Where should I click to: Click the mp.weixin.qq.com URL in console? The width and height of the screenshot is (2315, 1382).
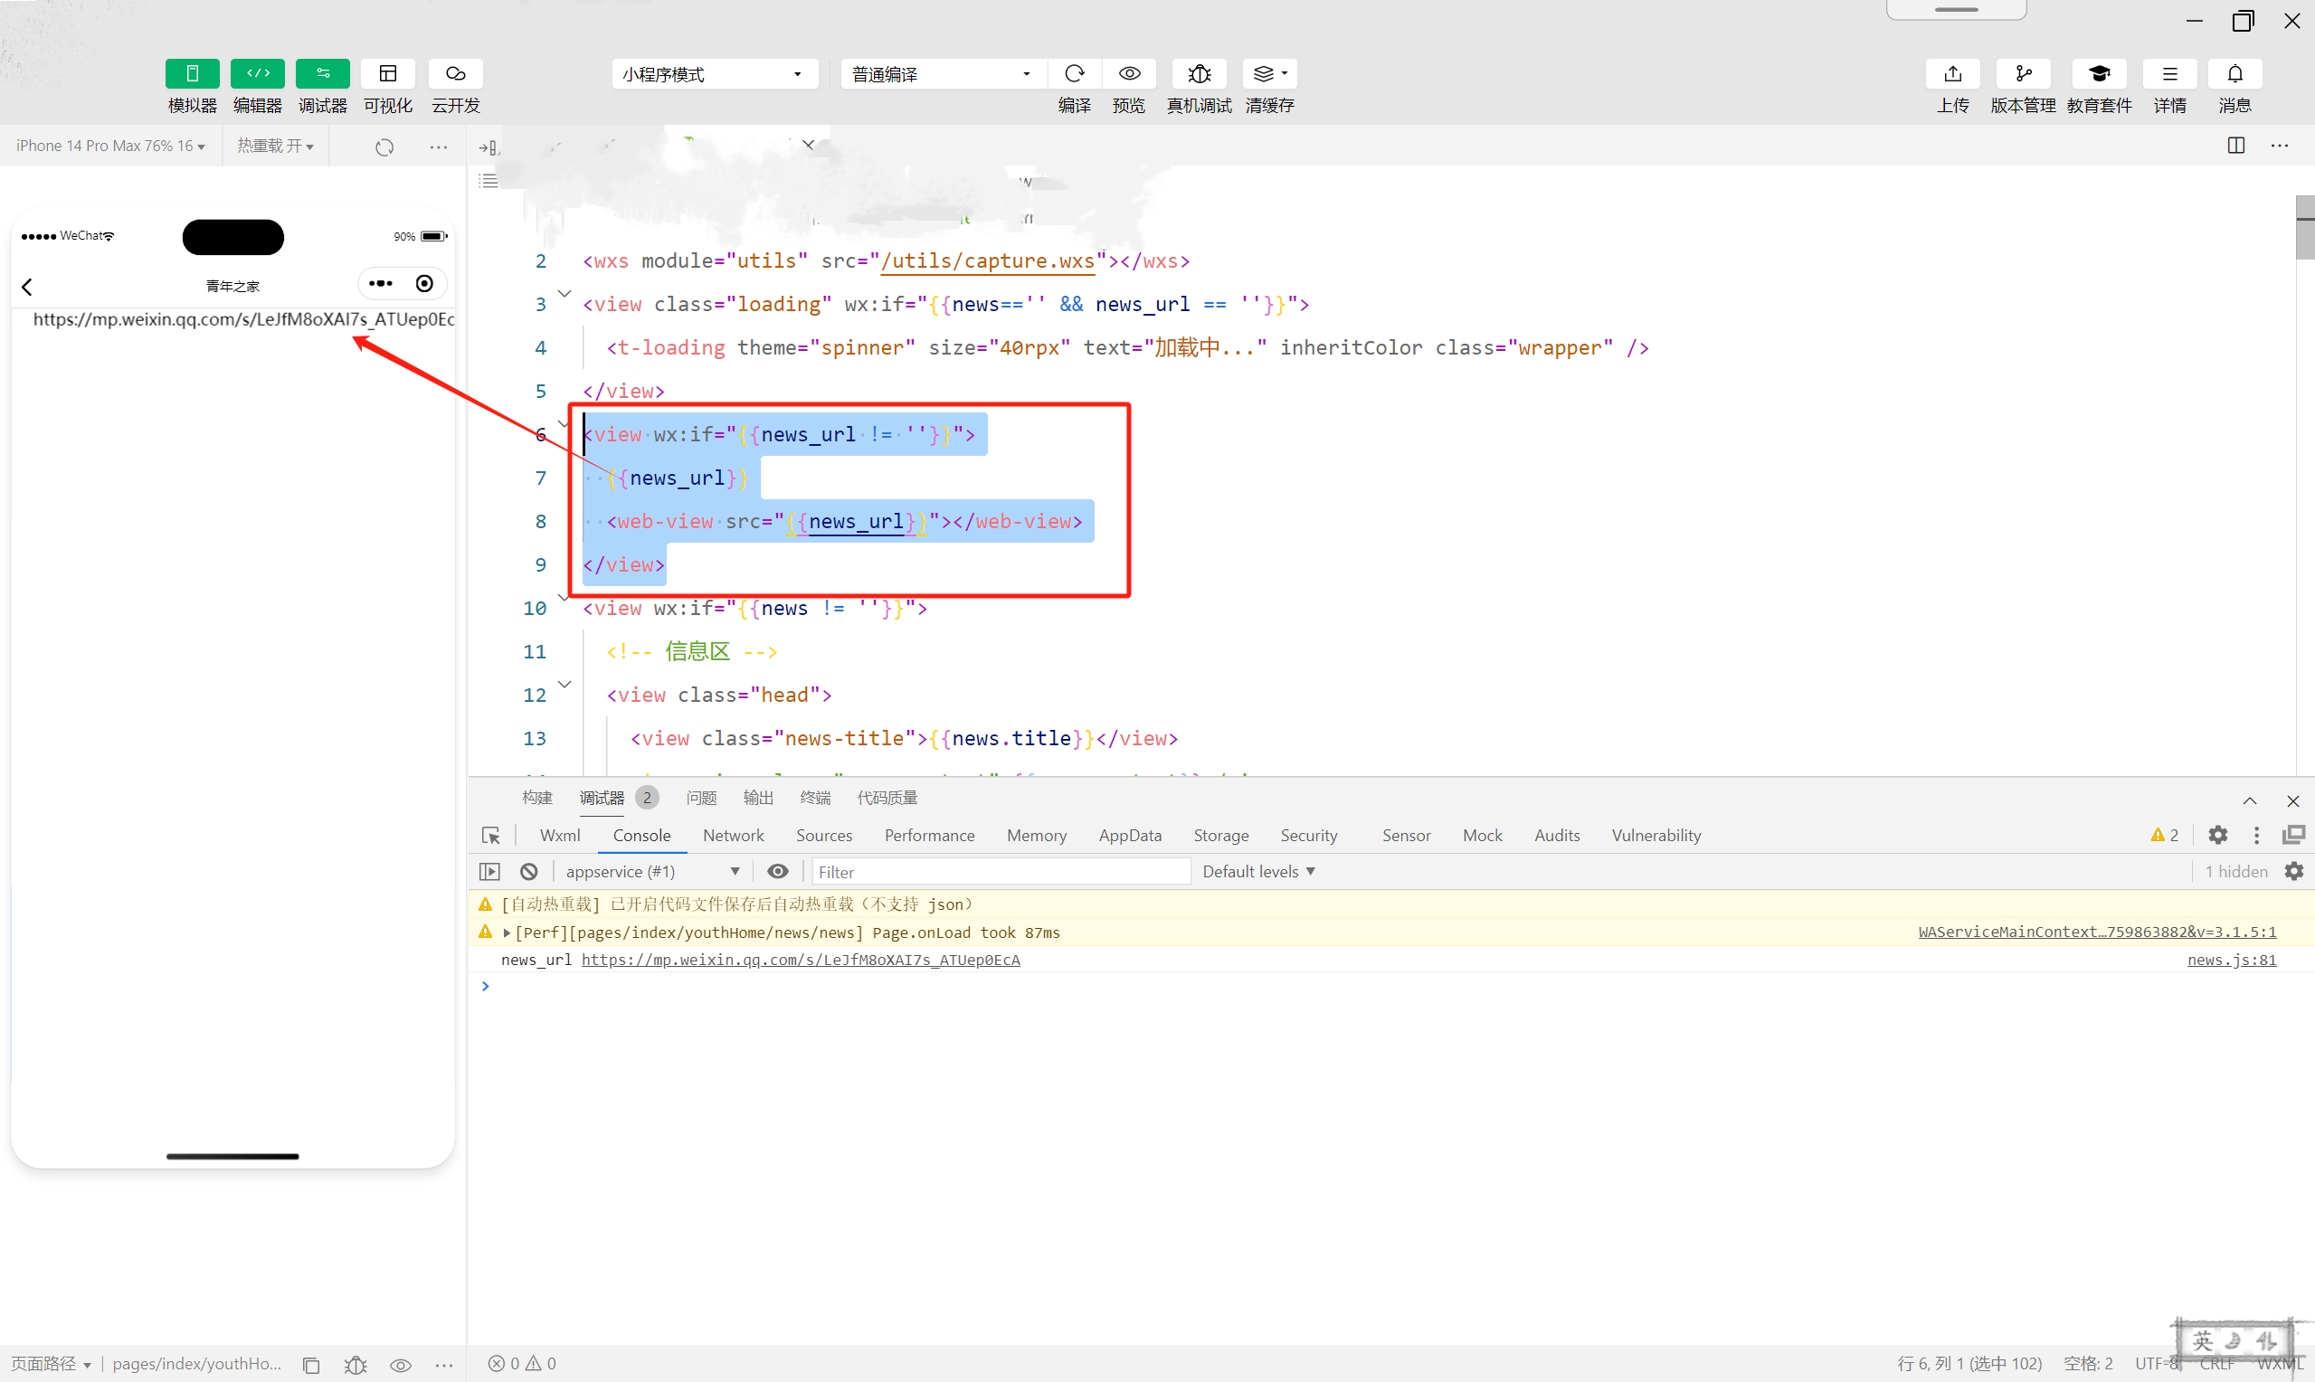[800, 960]
